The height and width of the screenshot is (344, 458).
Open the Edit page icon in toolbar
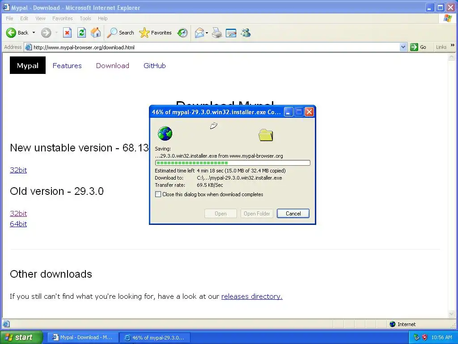231,33
